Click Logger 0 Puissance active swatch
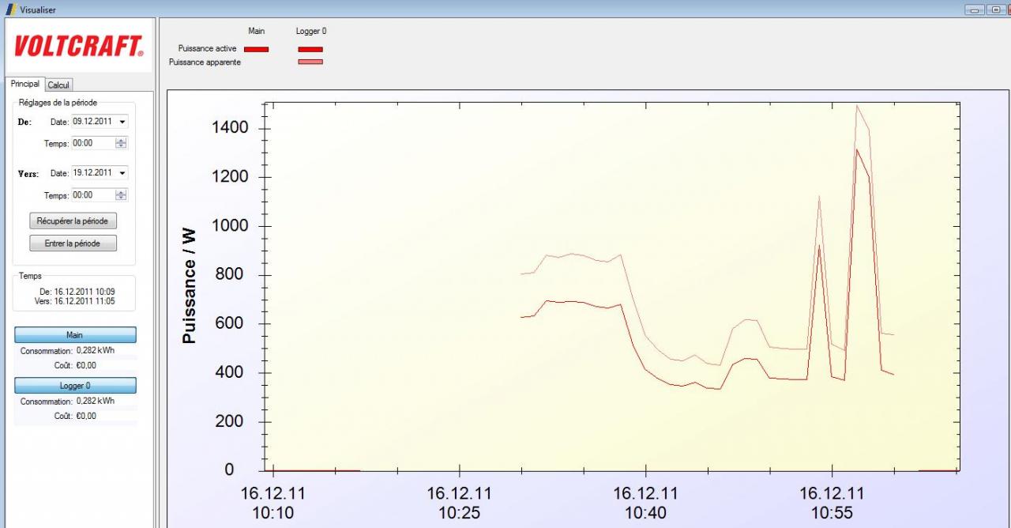 pyautogui.click(x=310, y=49)
